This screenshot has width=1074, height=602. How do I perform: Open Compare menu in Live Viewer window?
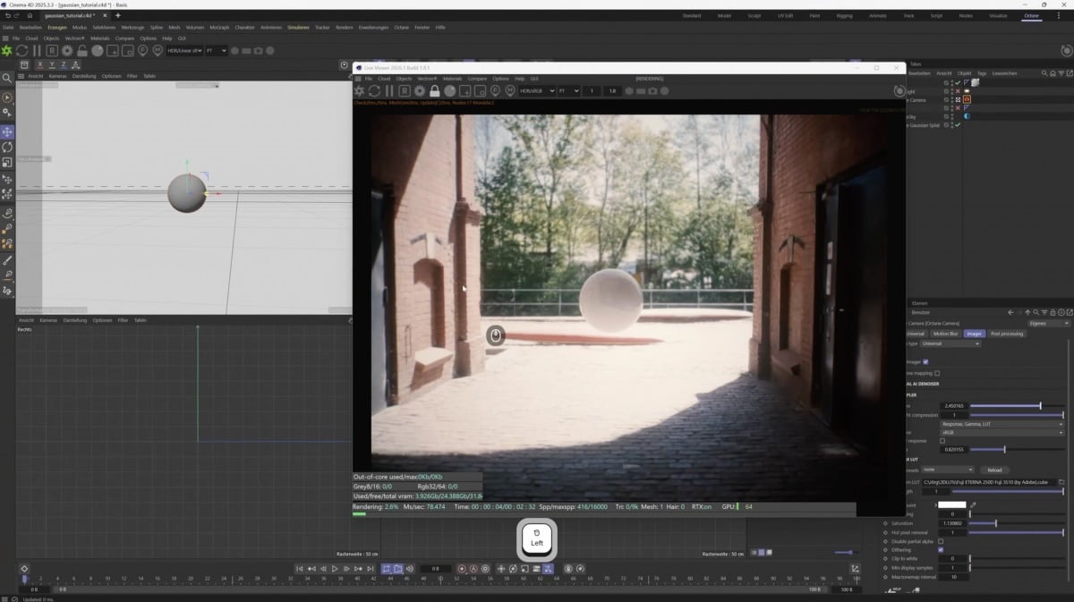(x=477, y=79)
